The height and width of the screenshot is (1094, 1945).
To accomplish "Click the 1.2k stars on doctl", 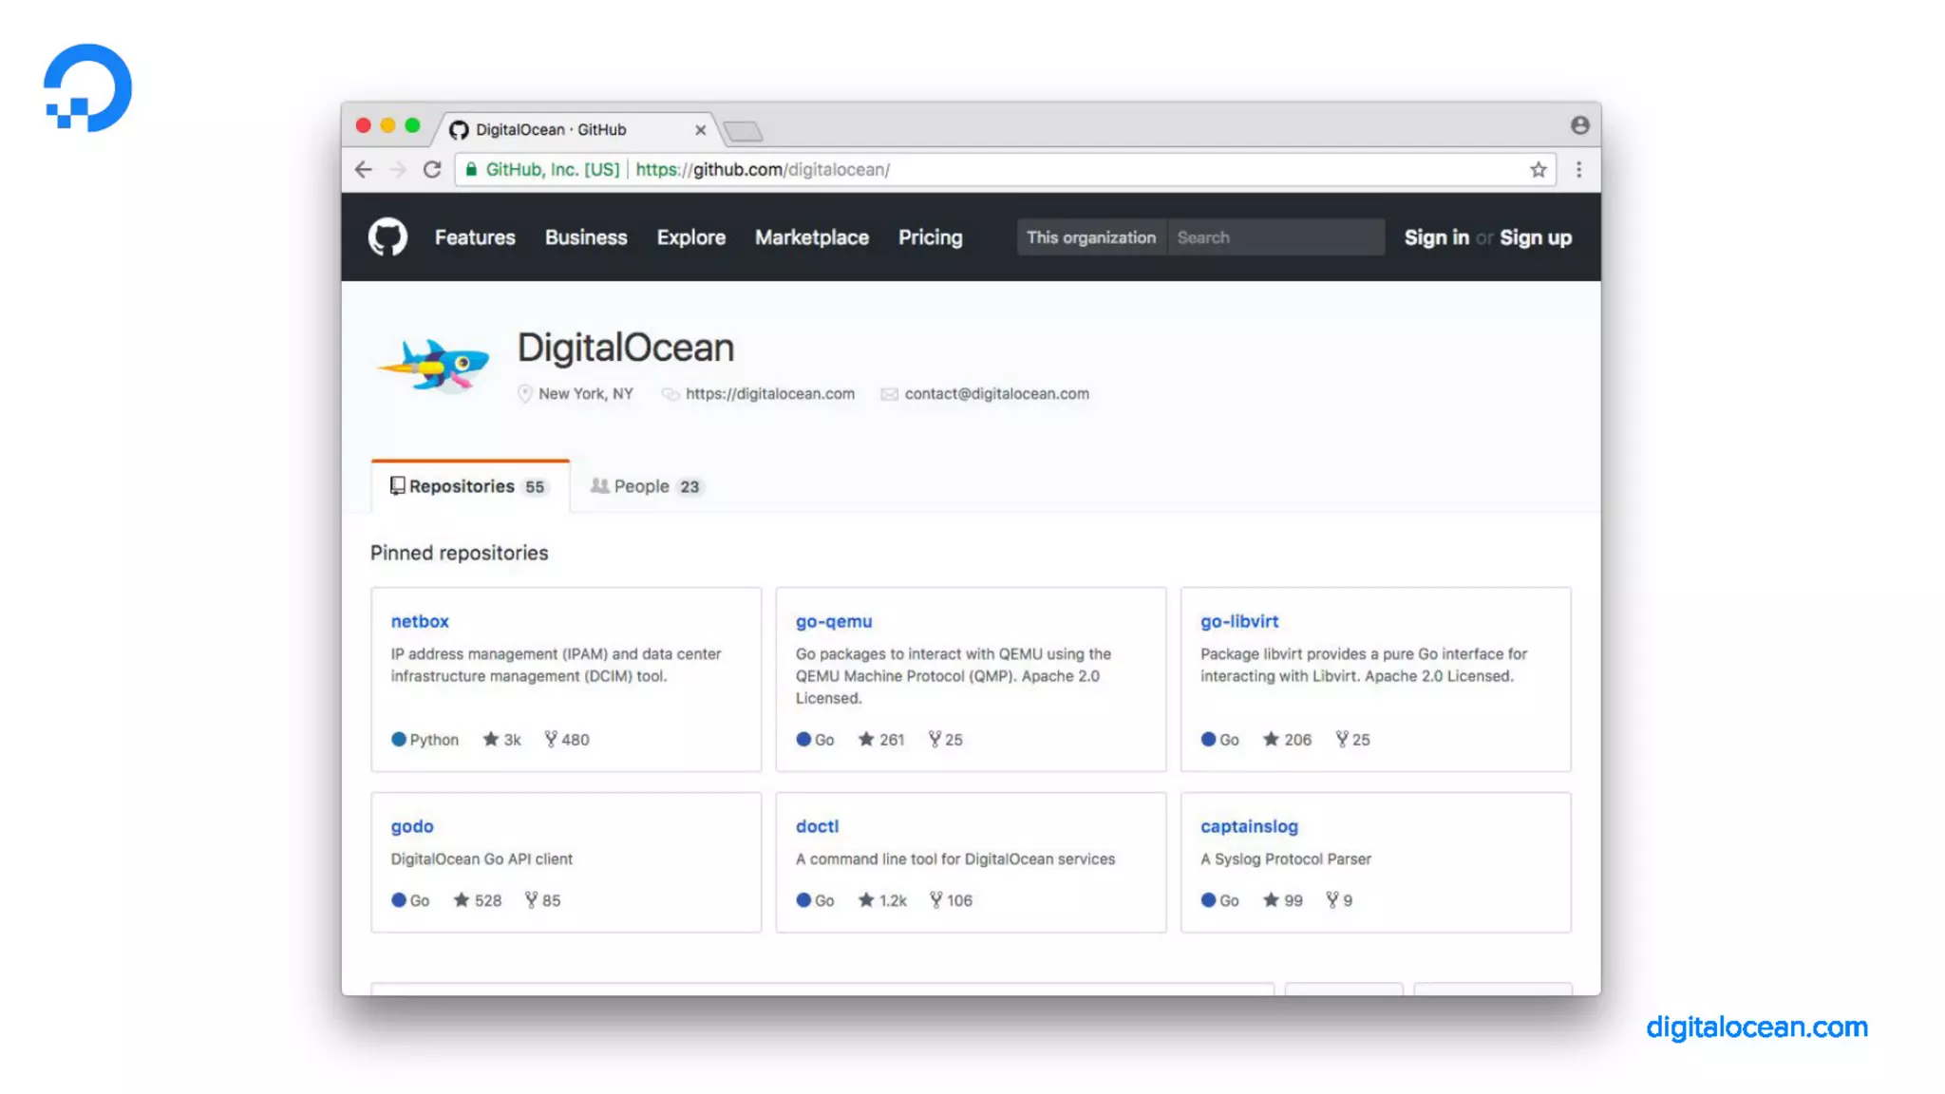I will [882, 900].
